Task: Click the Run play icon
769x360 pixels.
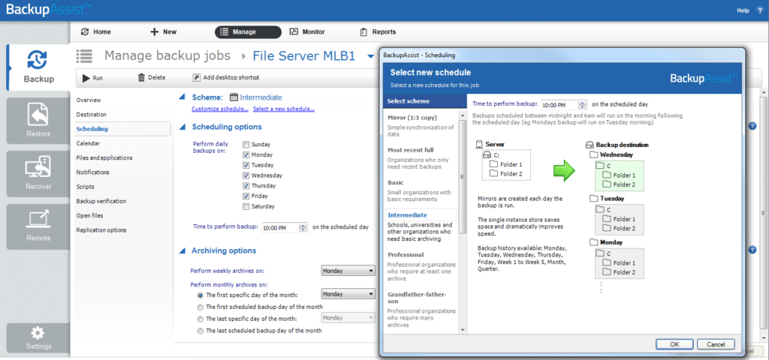Action: (x=86, y=77)
